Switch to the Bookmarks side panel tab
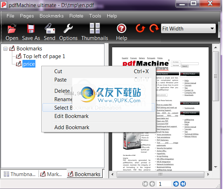 [x=84, y=174]
